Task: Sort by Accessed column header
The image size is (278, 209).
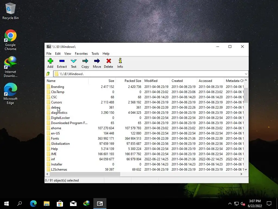Action: pos(210,81)
